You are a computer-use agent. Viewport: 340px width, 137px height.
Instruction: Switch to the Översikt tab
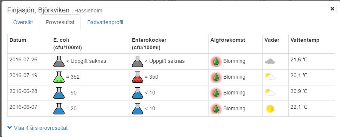(x=23, y=22)
